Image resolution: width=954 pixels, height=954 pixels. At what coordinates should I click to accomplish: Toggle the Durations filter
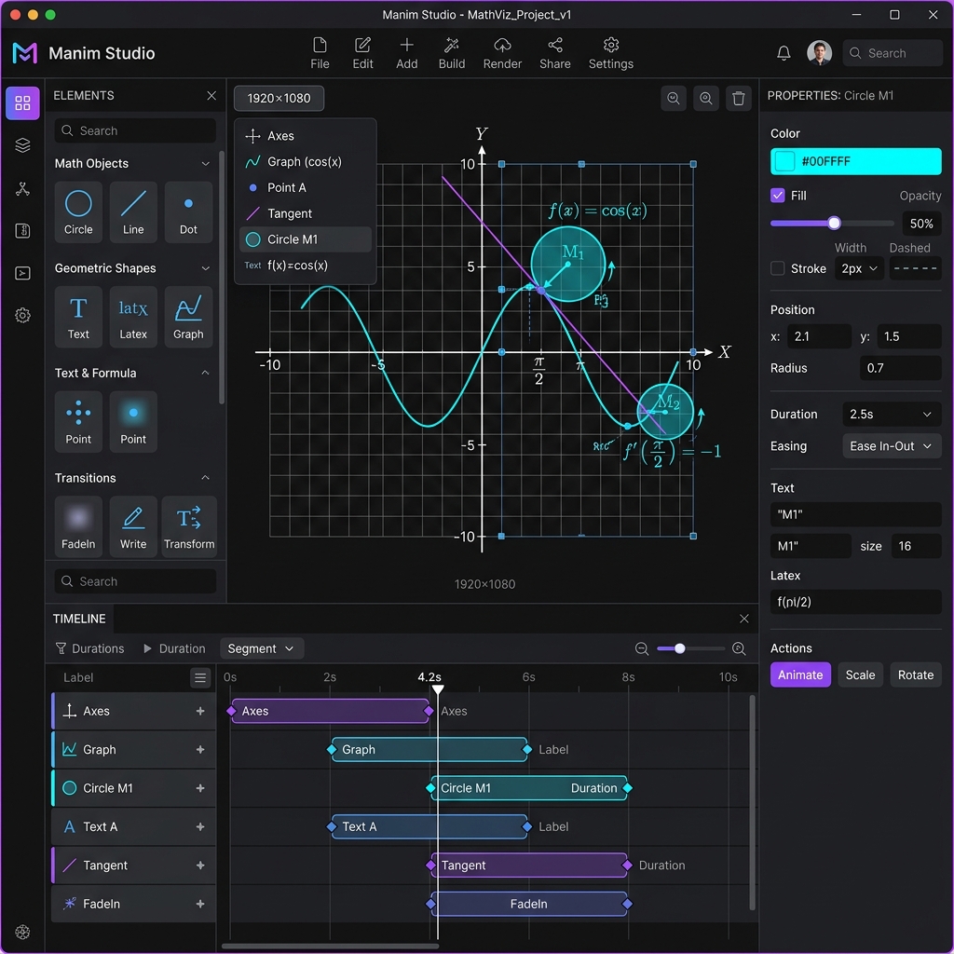89,648
